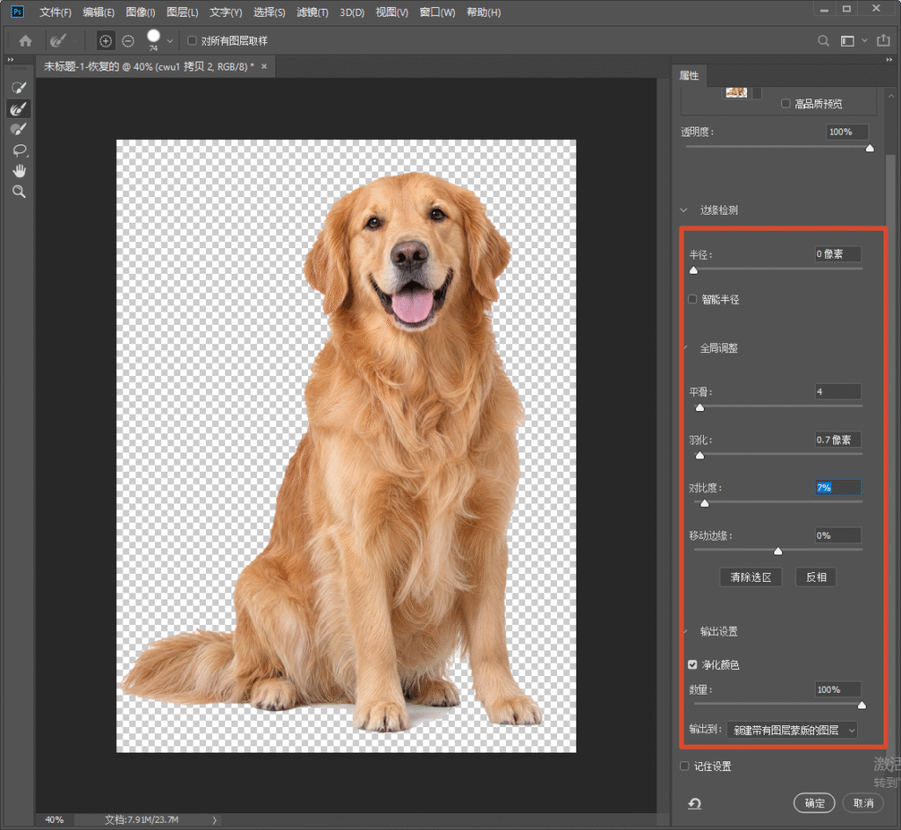Viewport: 901px width, 830px height.
Task: Click the Radius value field
Action: click(x=838, y=254)
